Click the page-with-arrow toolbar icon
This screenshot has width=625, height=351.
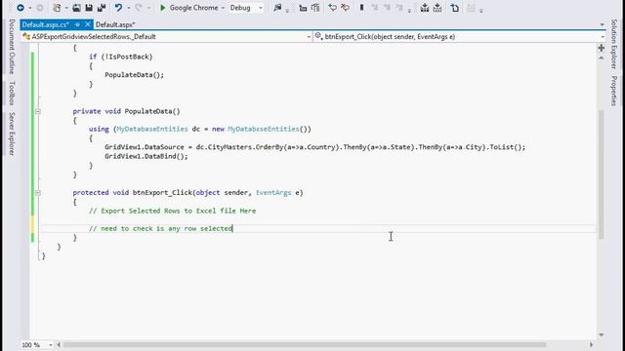(x=455, y=8)
